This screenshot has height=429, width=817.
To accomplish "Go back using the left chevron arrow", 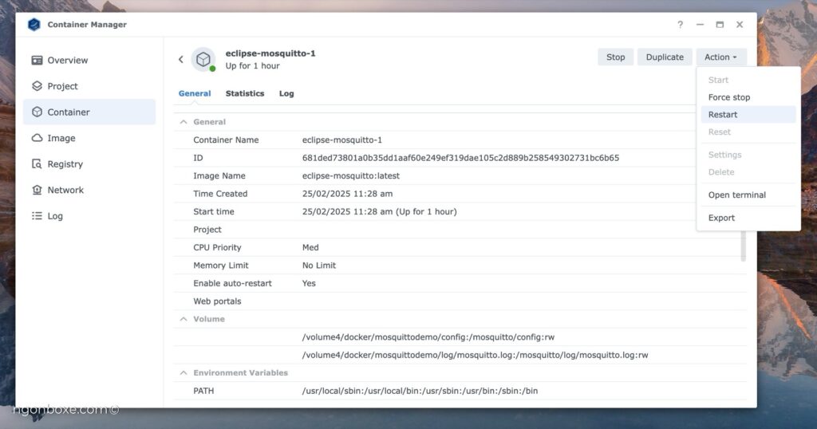I will 181,59.
